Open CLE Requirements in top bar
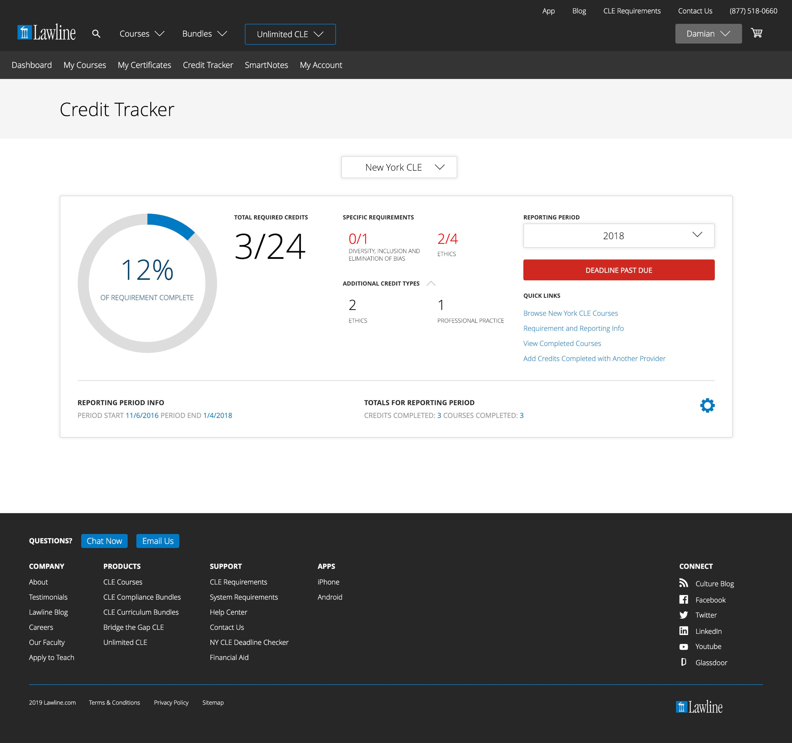This screenshot has height=743, width=792. click(631, 11)
